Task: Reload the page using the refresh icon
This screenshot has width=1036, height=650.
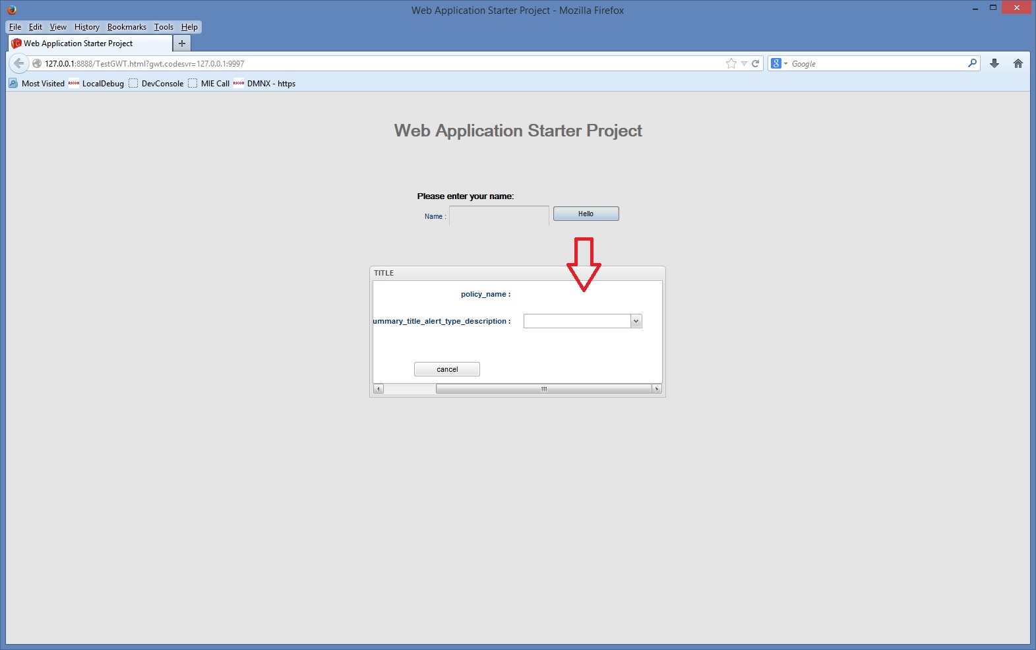Action: pos(756,64)
